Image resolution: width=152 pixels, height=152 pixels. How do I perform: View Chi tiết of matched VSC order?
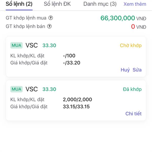134,113
